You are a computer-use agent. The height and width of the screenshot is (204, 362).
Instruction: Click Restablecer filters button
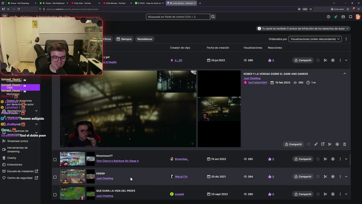pyautogui.click(x=145, y=39)
